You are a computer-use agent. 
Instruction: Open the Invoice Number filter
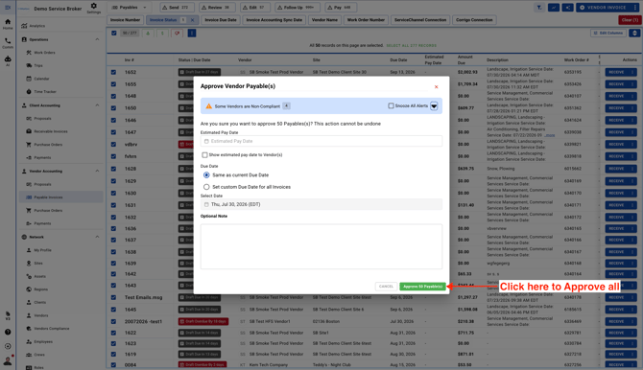125,20
